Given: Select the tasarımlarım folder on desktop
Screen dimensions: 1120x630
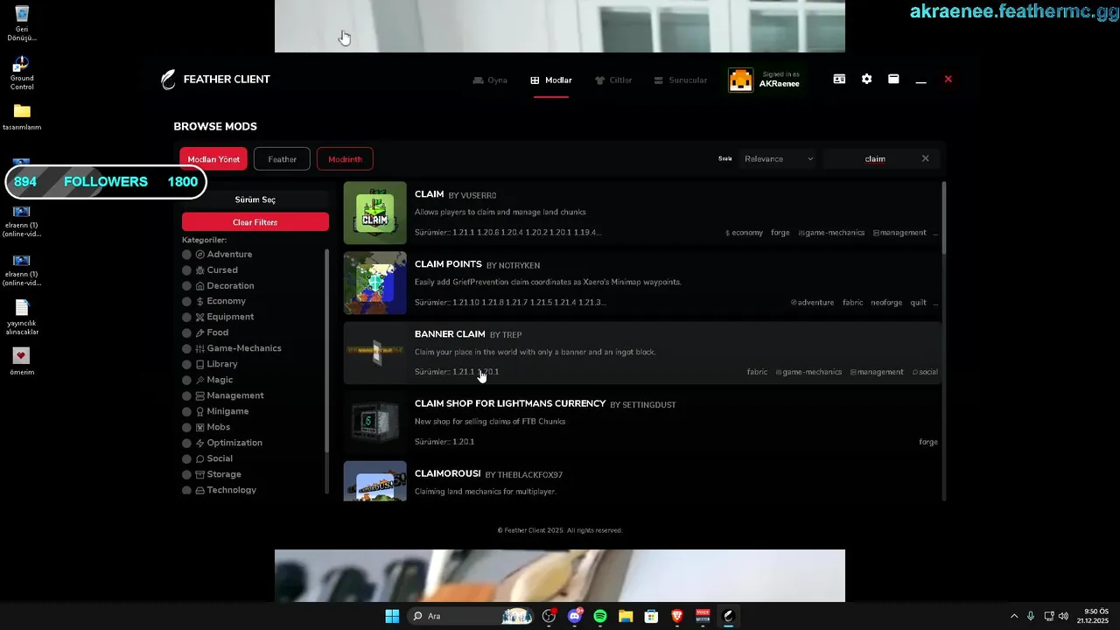Looking at the screenshot, I should click(22, 117).
